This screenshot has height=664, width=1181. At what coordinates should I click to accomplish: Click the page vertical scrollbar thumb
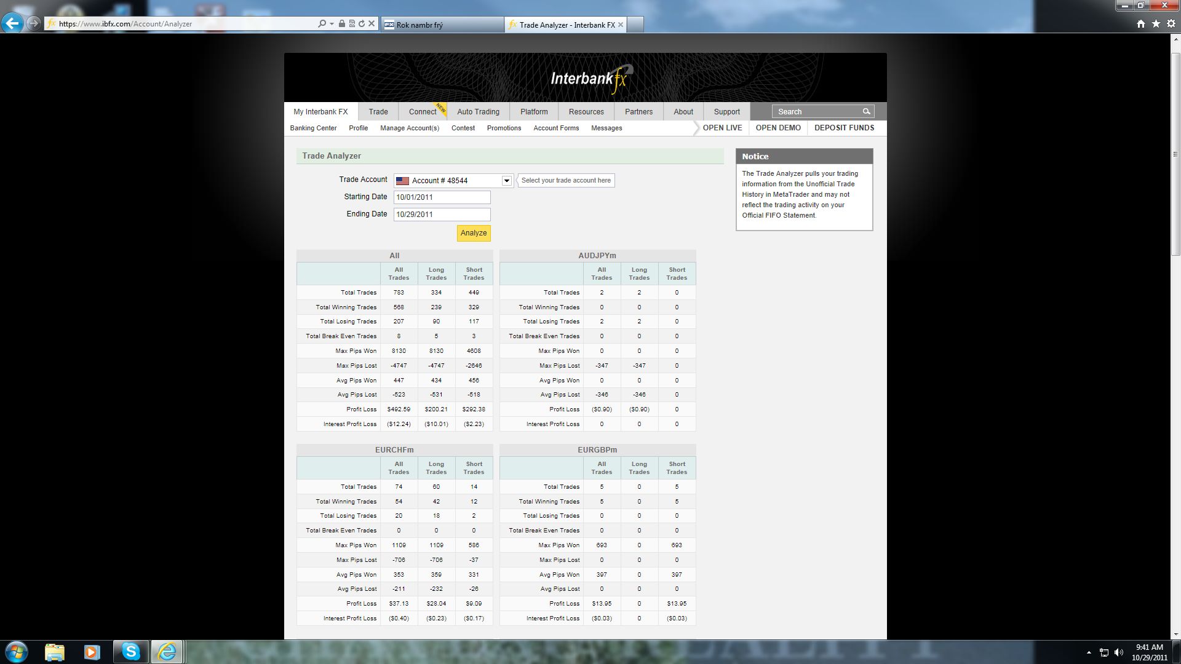click(1175, 154)
